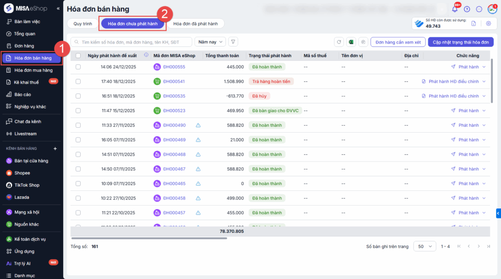Screen dimensions: 501x279
Task: Open the invoice settings gear icon
Action: 488,23
